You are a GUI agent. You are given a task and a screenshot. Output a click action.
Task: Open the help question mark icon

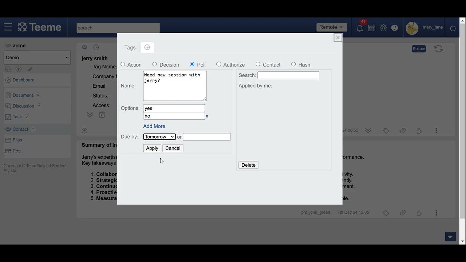pos(395,28)
